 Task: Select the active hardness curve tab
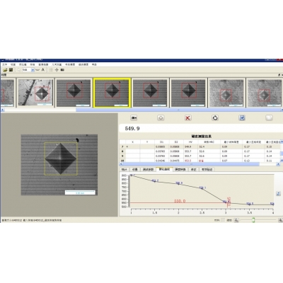[x=164, y=169]
